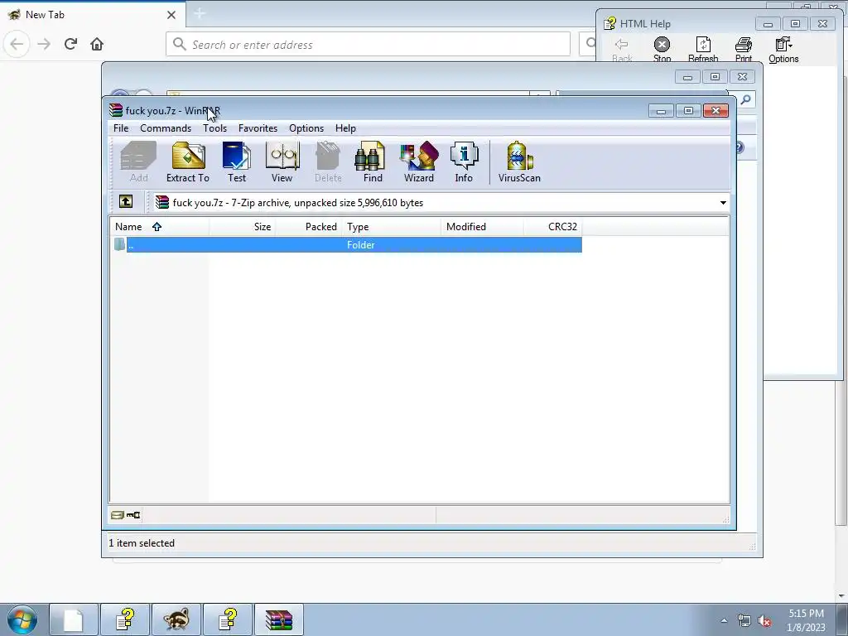
Task: Open a new browser tab with plus
Action: pyautogui.click(x=200, y=13)
